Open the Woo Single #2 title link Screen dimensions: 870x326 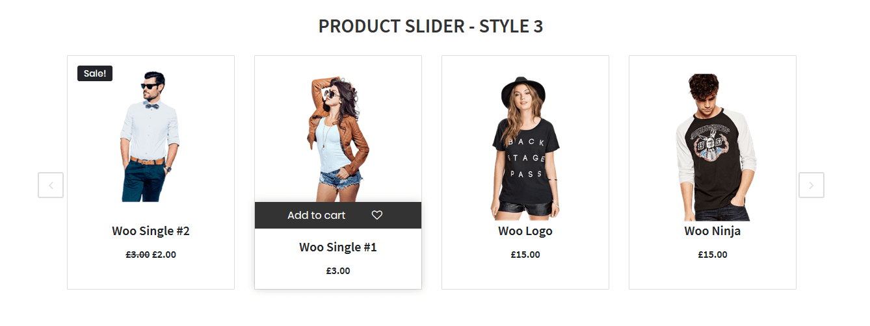151,231
